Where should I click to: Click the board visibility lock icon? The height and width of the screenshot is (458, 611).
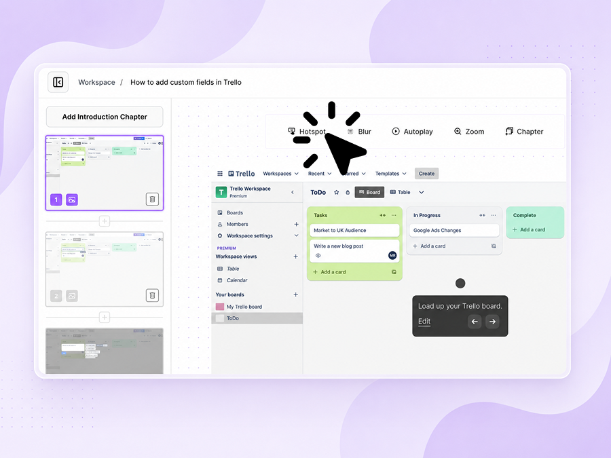pos(348,193)
